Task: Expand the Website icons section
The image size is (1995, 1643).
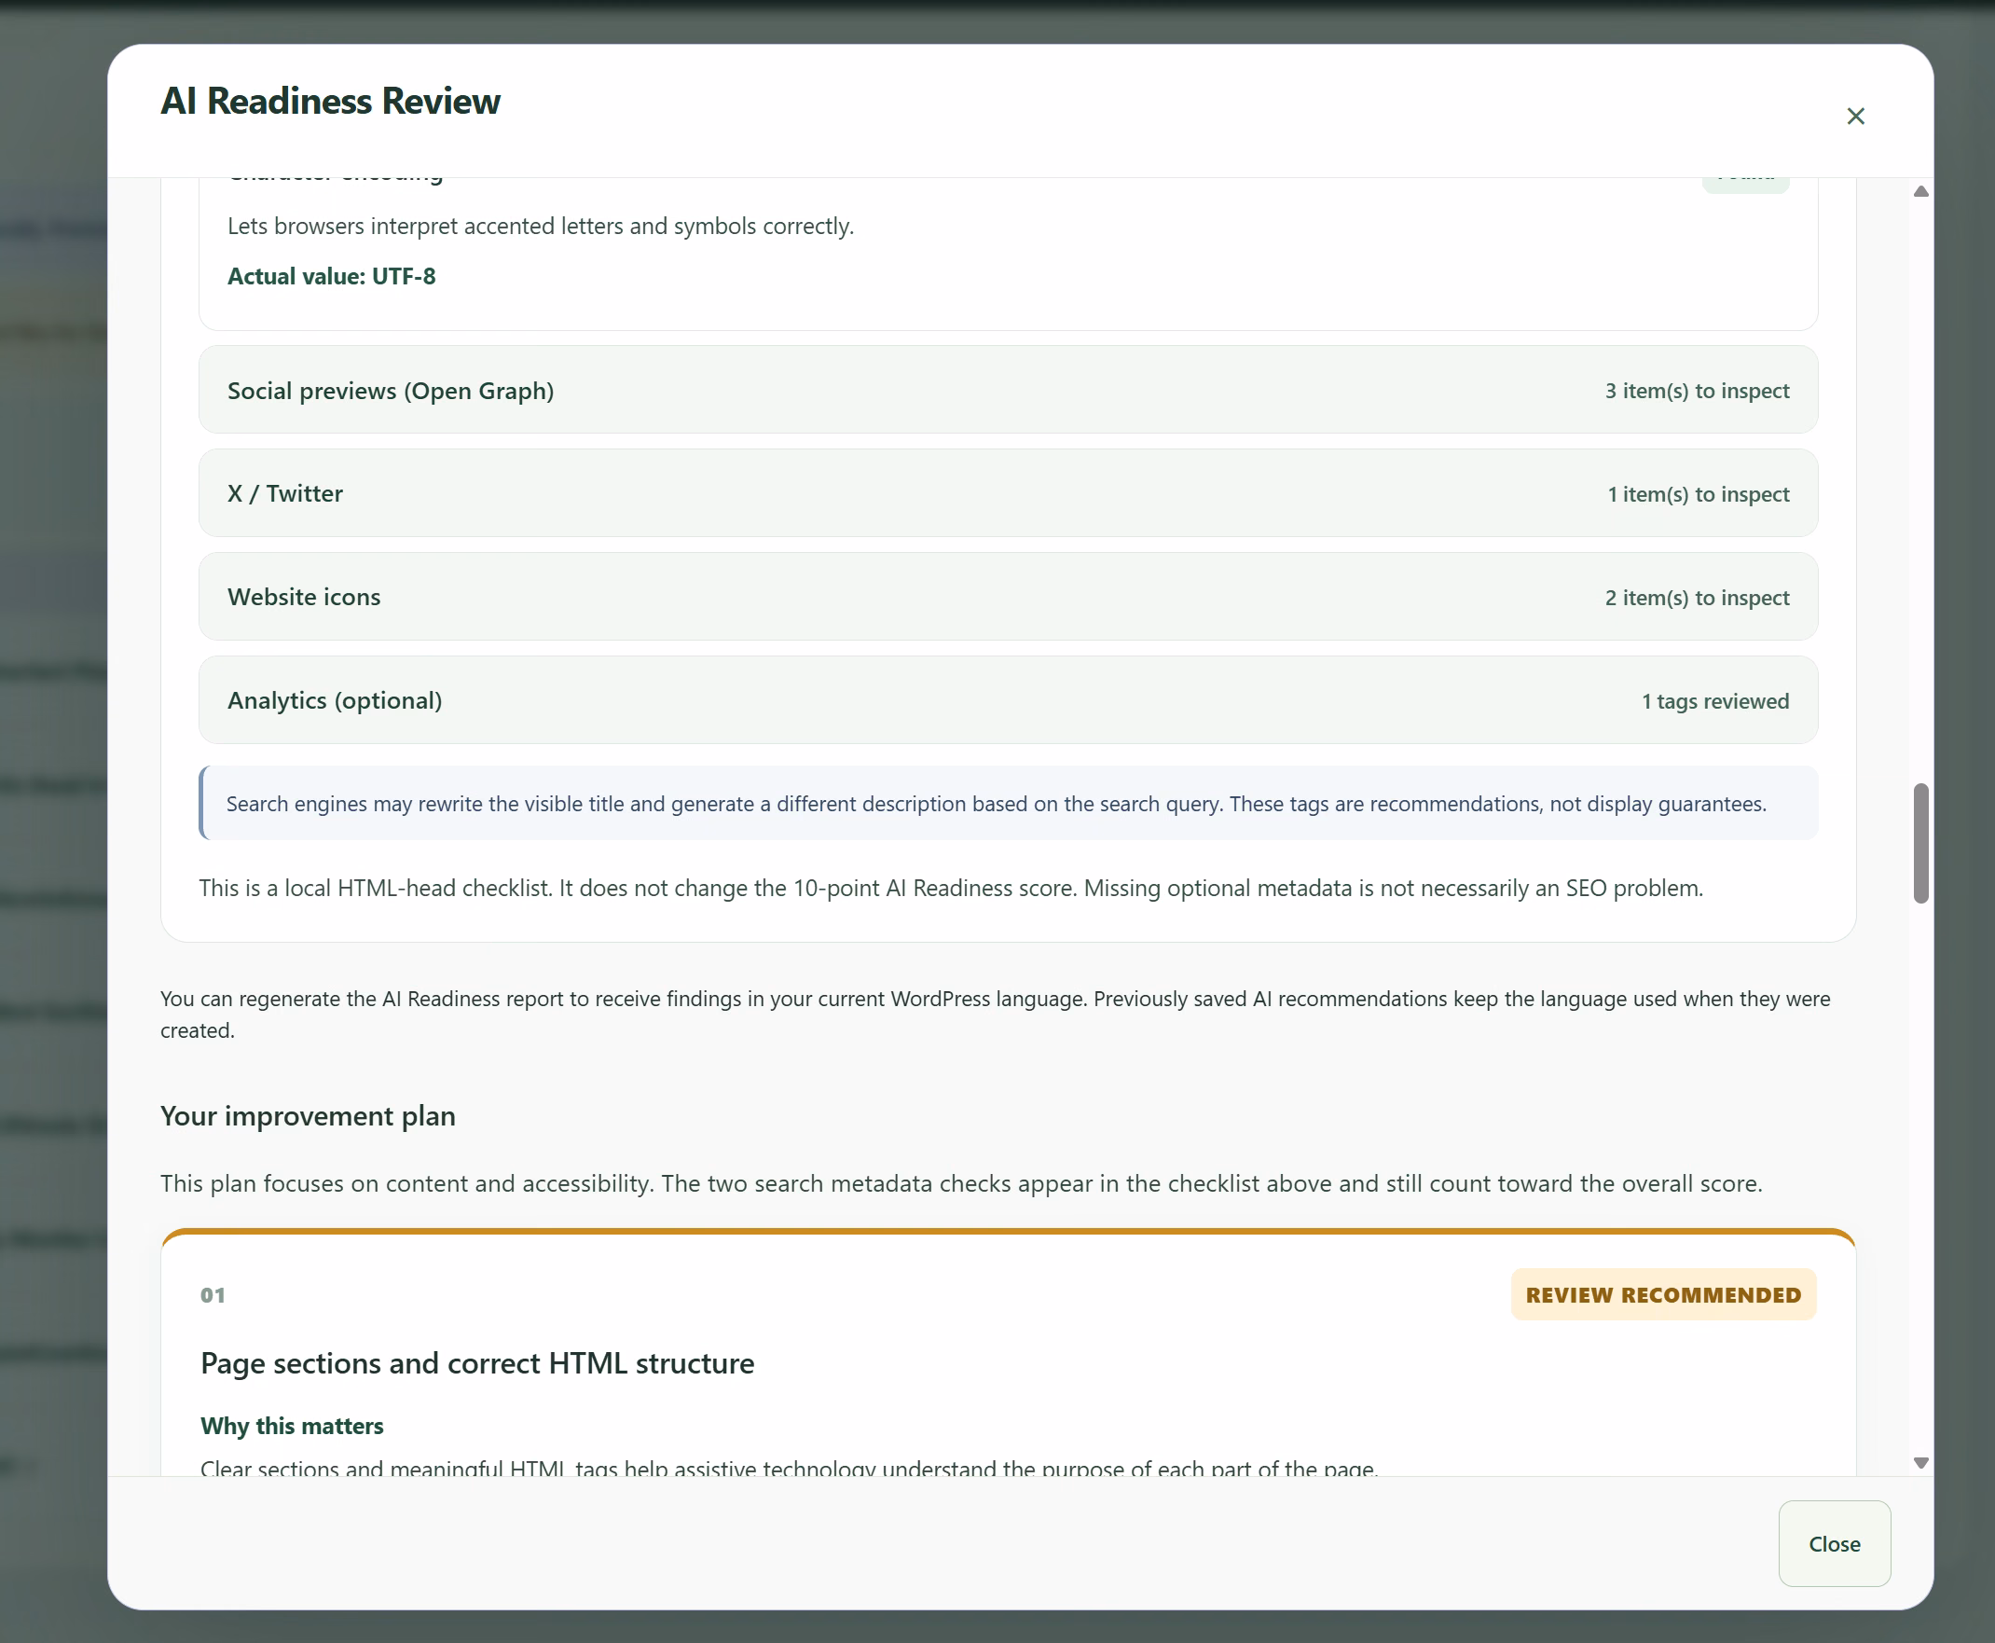Action: (1009, 597)
